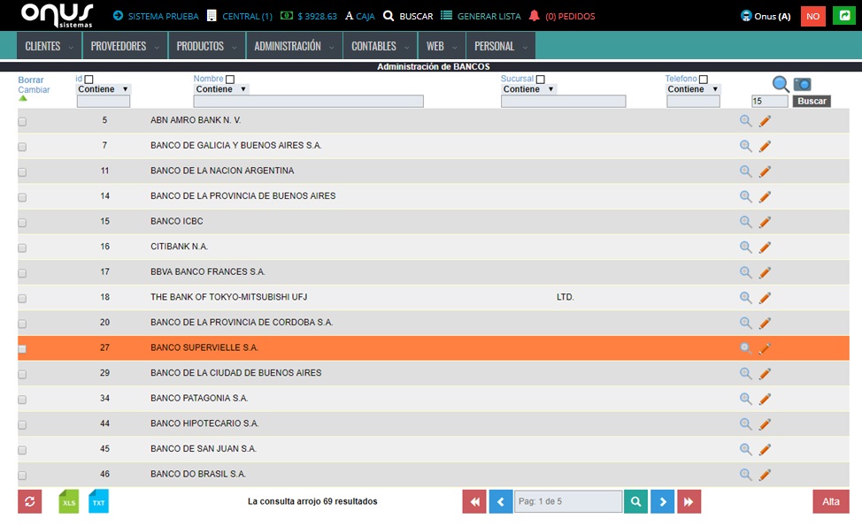862x526 pixels.
Task: View BANCO DO BRASIL magnifier icon
Action: pos(745,475)
